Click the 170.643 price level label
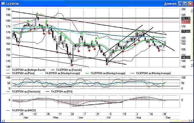 (x=186, y=31)
